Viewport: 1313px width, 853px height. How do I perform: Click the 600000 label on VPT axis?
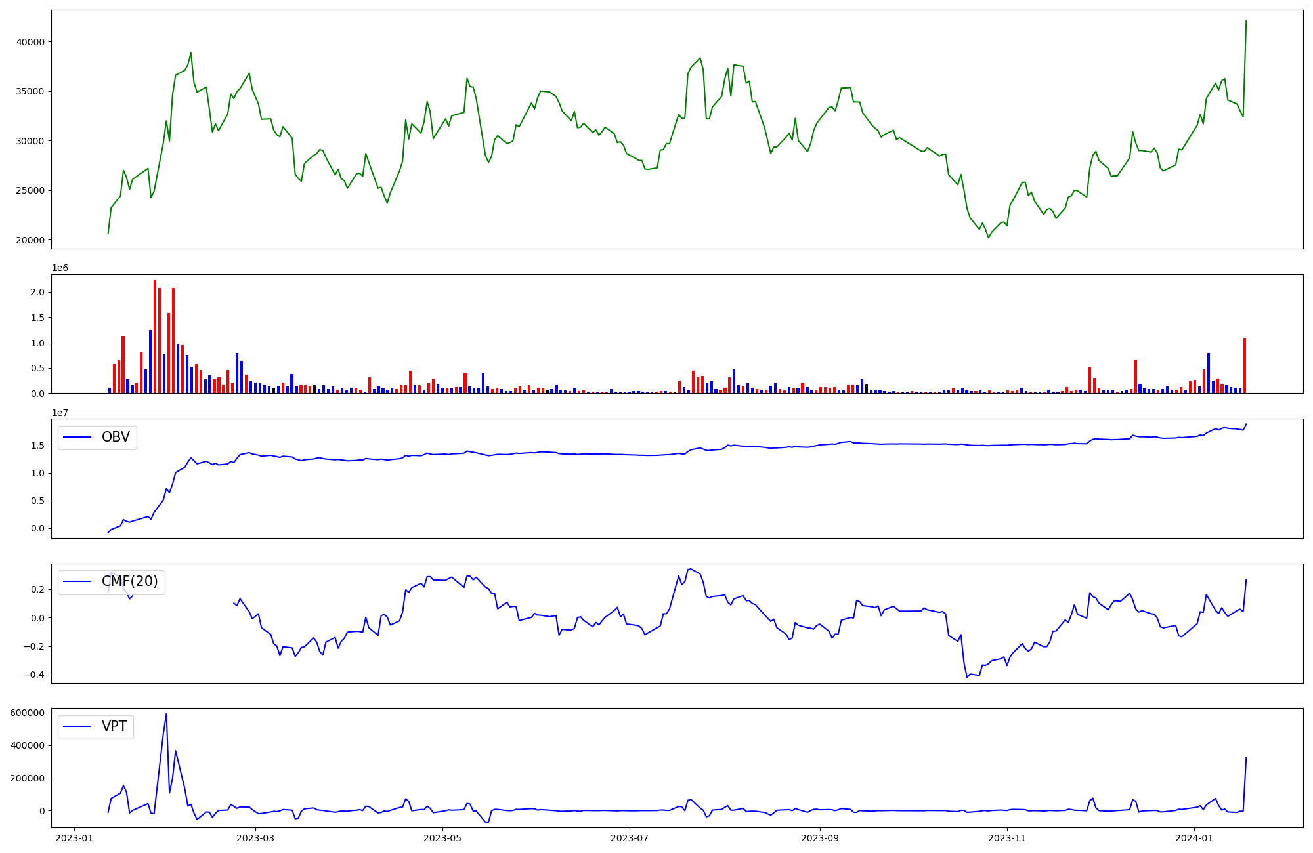click(x=27, y=713)
